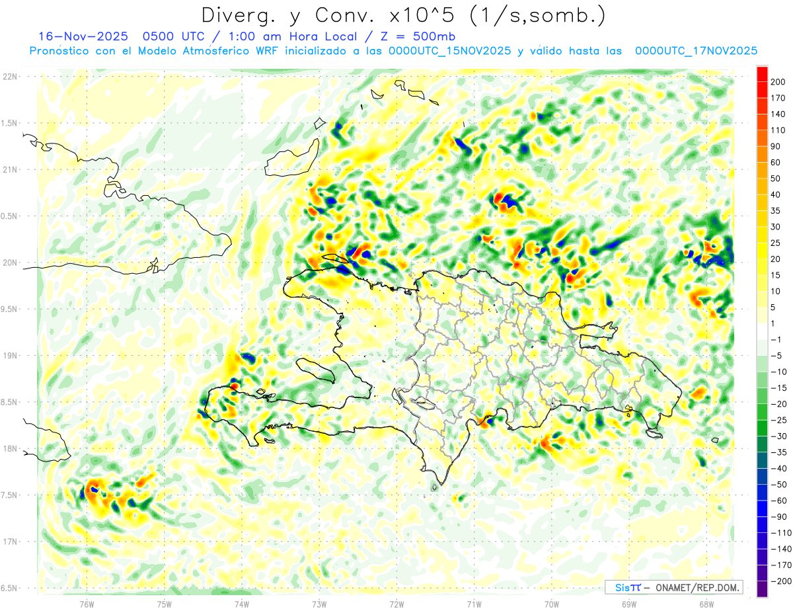Click the colorbar value -20
This screenshot has height=613, width=793.
click(779, 404)
